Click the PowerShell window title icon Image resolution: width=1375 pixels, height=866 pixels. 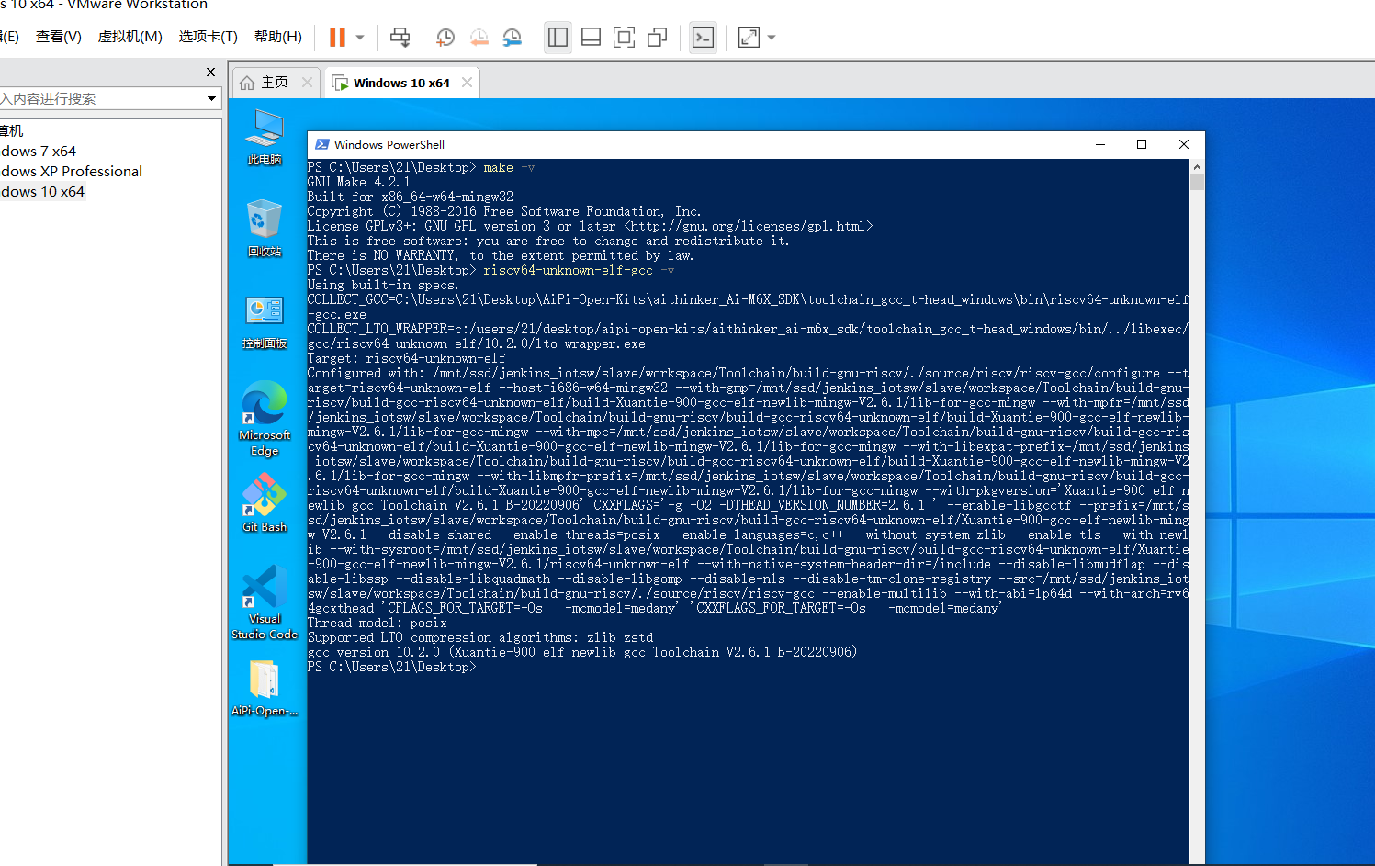322,144
